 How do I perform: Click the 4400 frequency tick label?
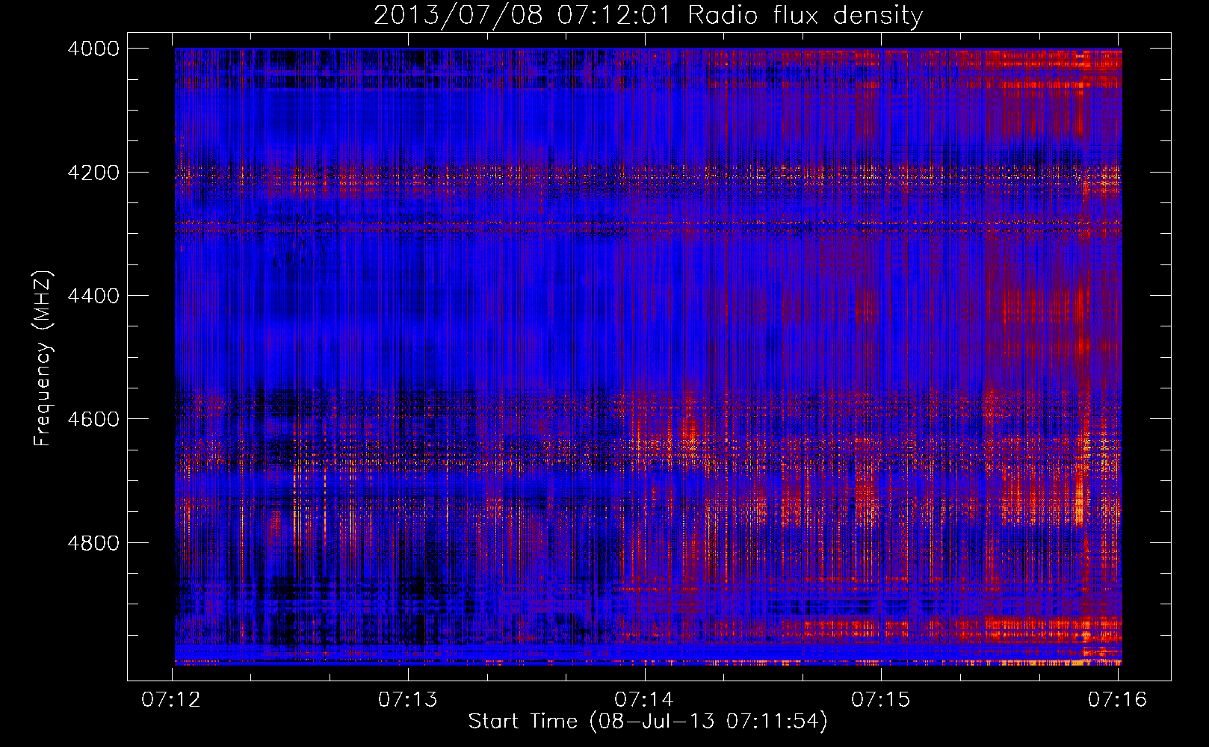[x=93, y=296]
